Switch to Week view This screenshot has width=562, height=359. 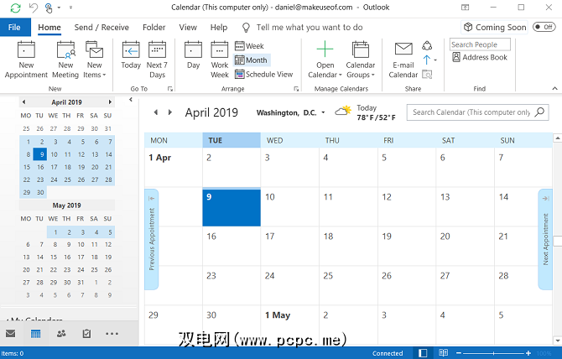249,46
